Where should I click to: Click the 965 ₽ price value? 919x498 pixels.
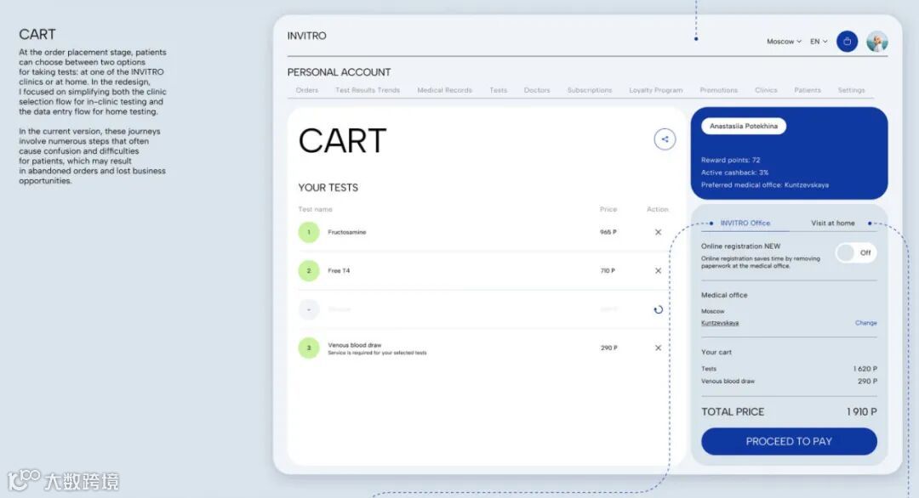click(608, 232)
